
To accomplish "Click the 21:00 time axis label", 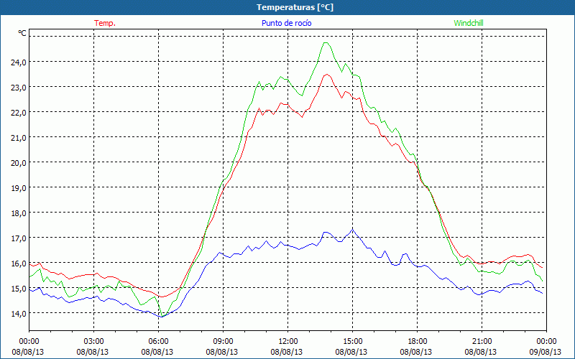I will [x=482, y=342].
